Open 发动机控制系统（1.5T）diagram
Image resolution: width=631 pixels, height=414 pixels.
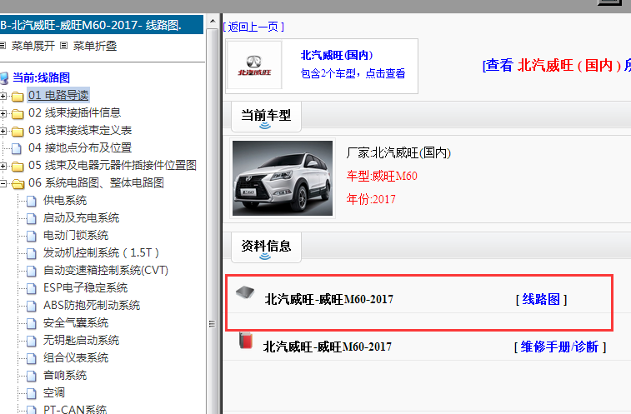click(x=102, y=252)
